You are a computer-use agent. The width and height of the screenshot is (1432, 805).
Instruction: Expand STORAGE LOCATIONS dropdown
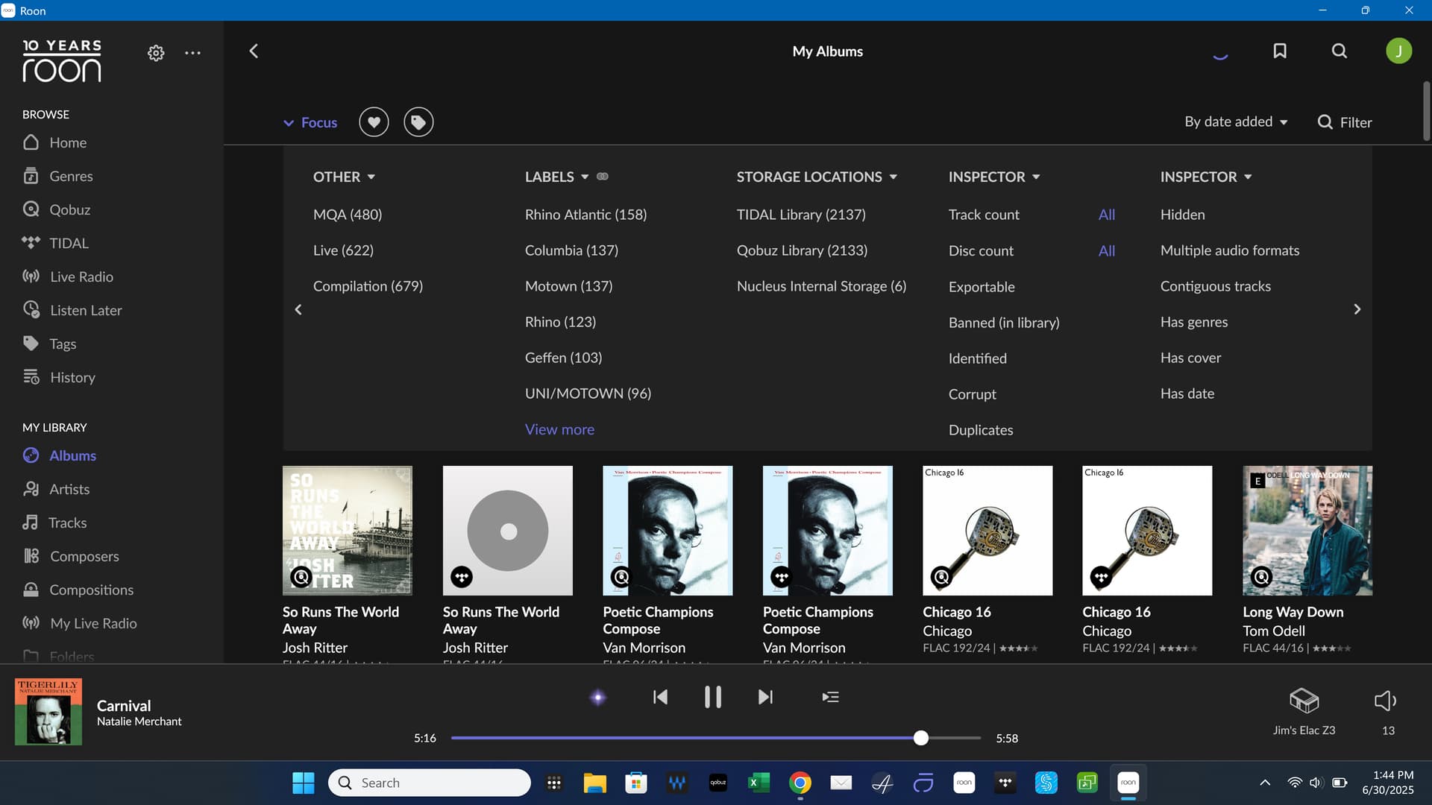tap(817, 177)
